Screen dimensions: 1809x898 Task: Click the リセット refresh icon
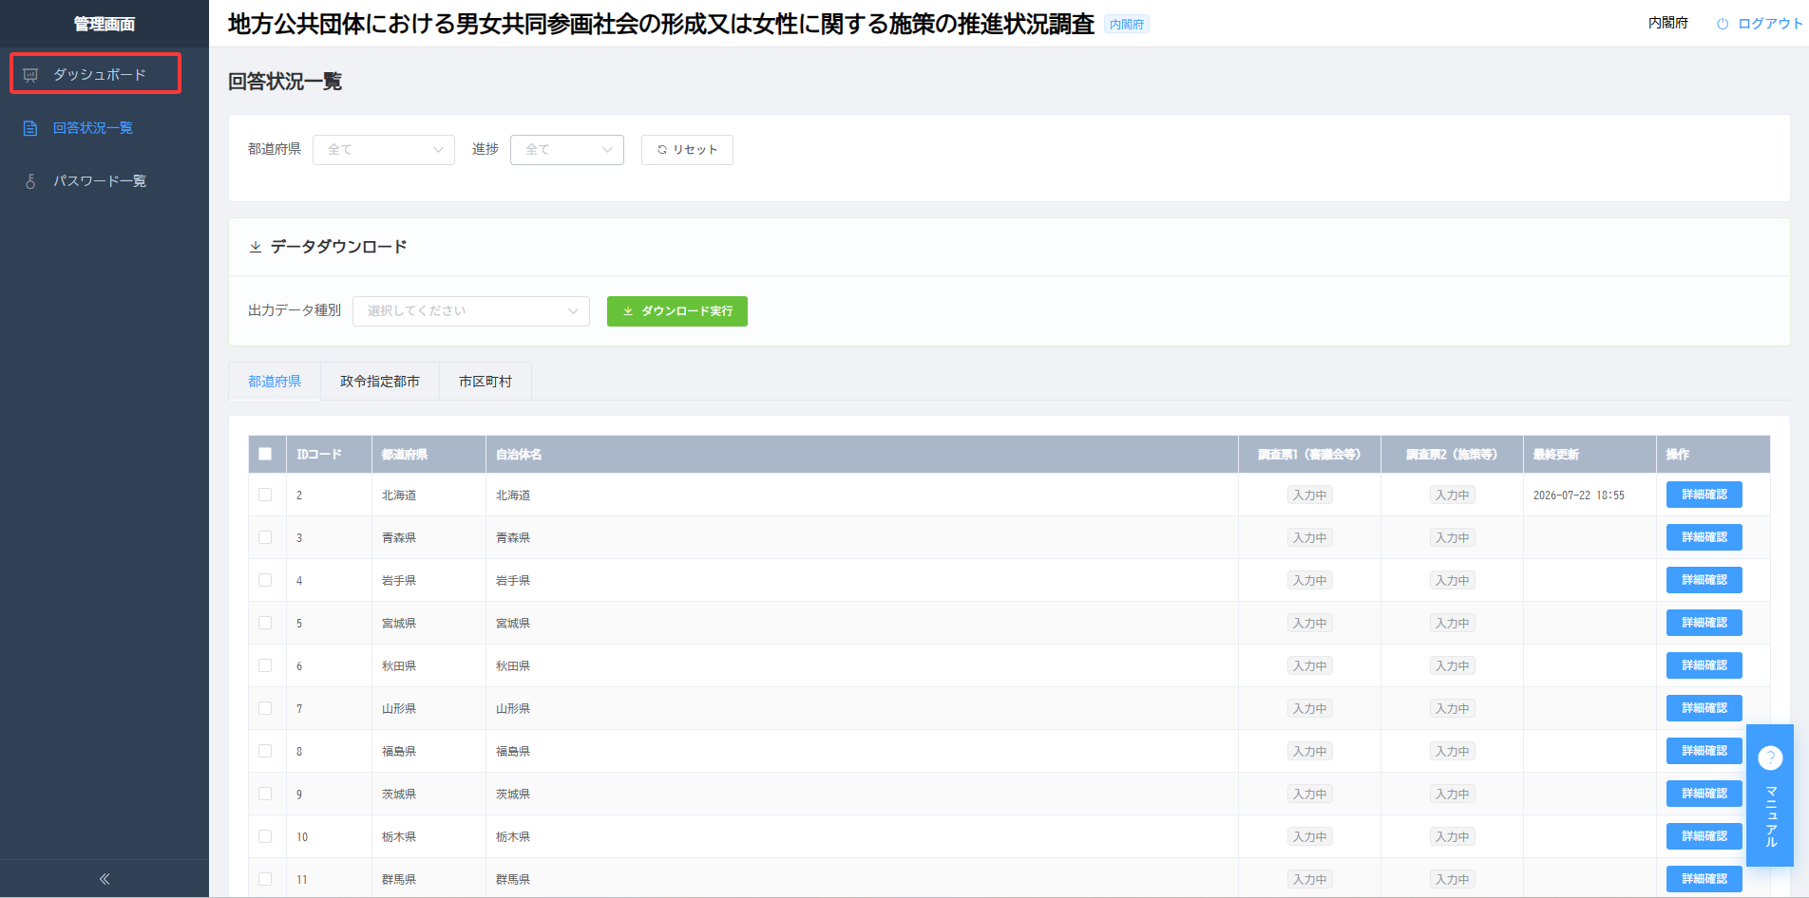tap(662, 150)
